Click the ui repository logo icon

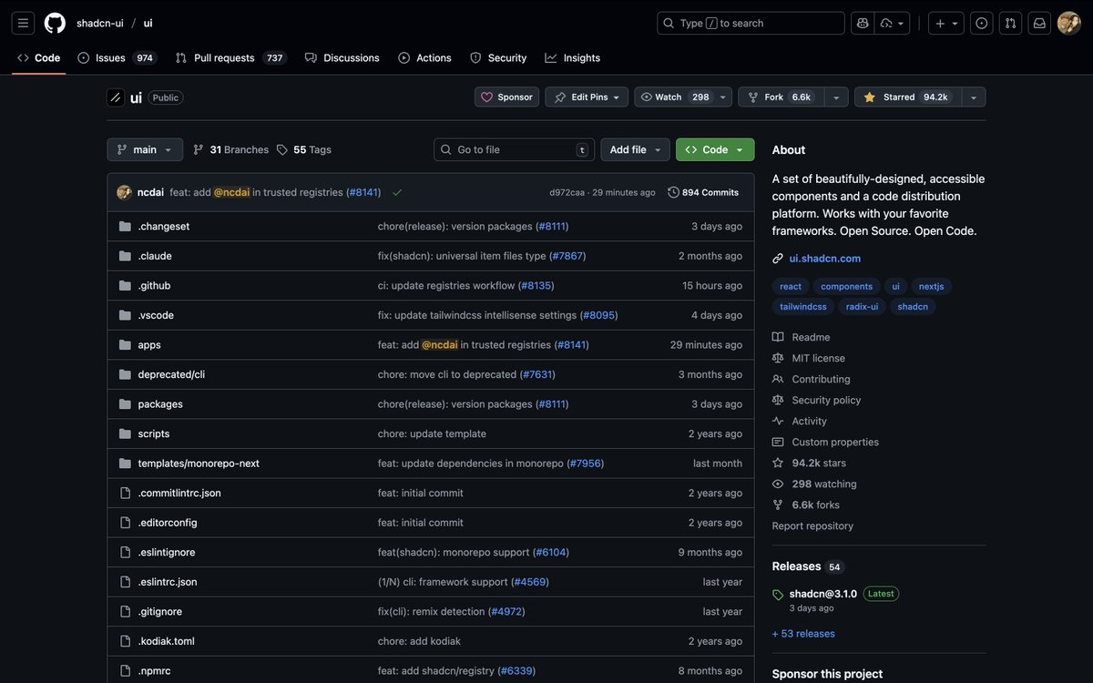click(116, 97)
